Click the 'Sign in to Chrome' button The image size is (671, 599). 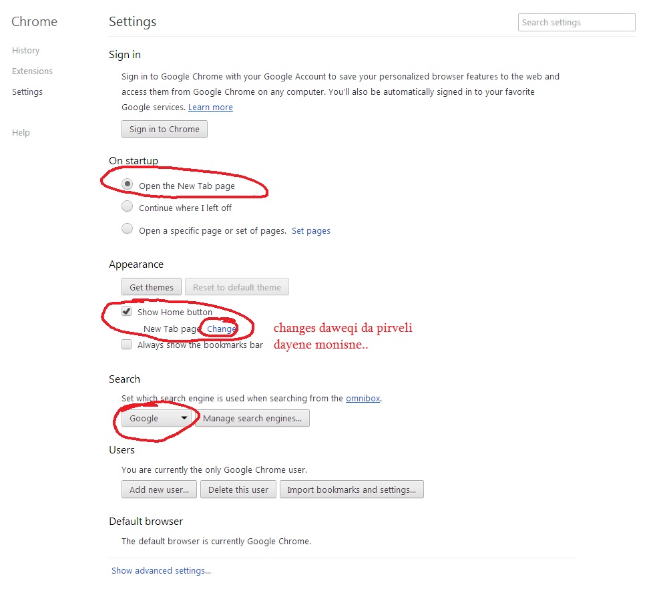(x=164, y=129)
